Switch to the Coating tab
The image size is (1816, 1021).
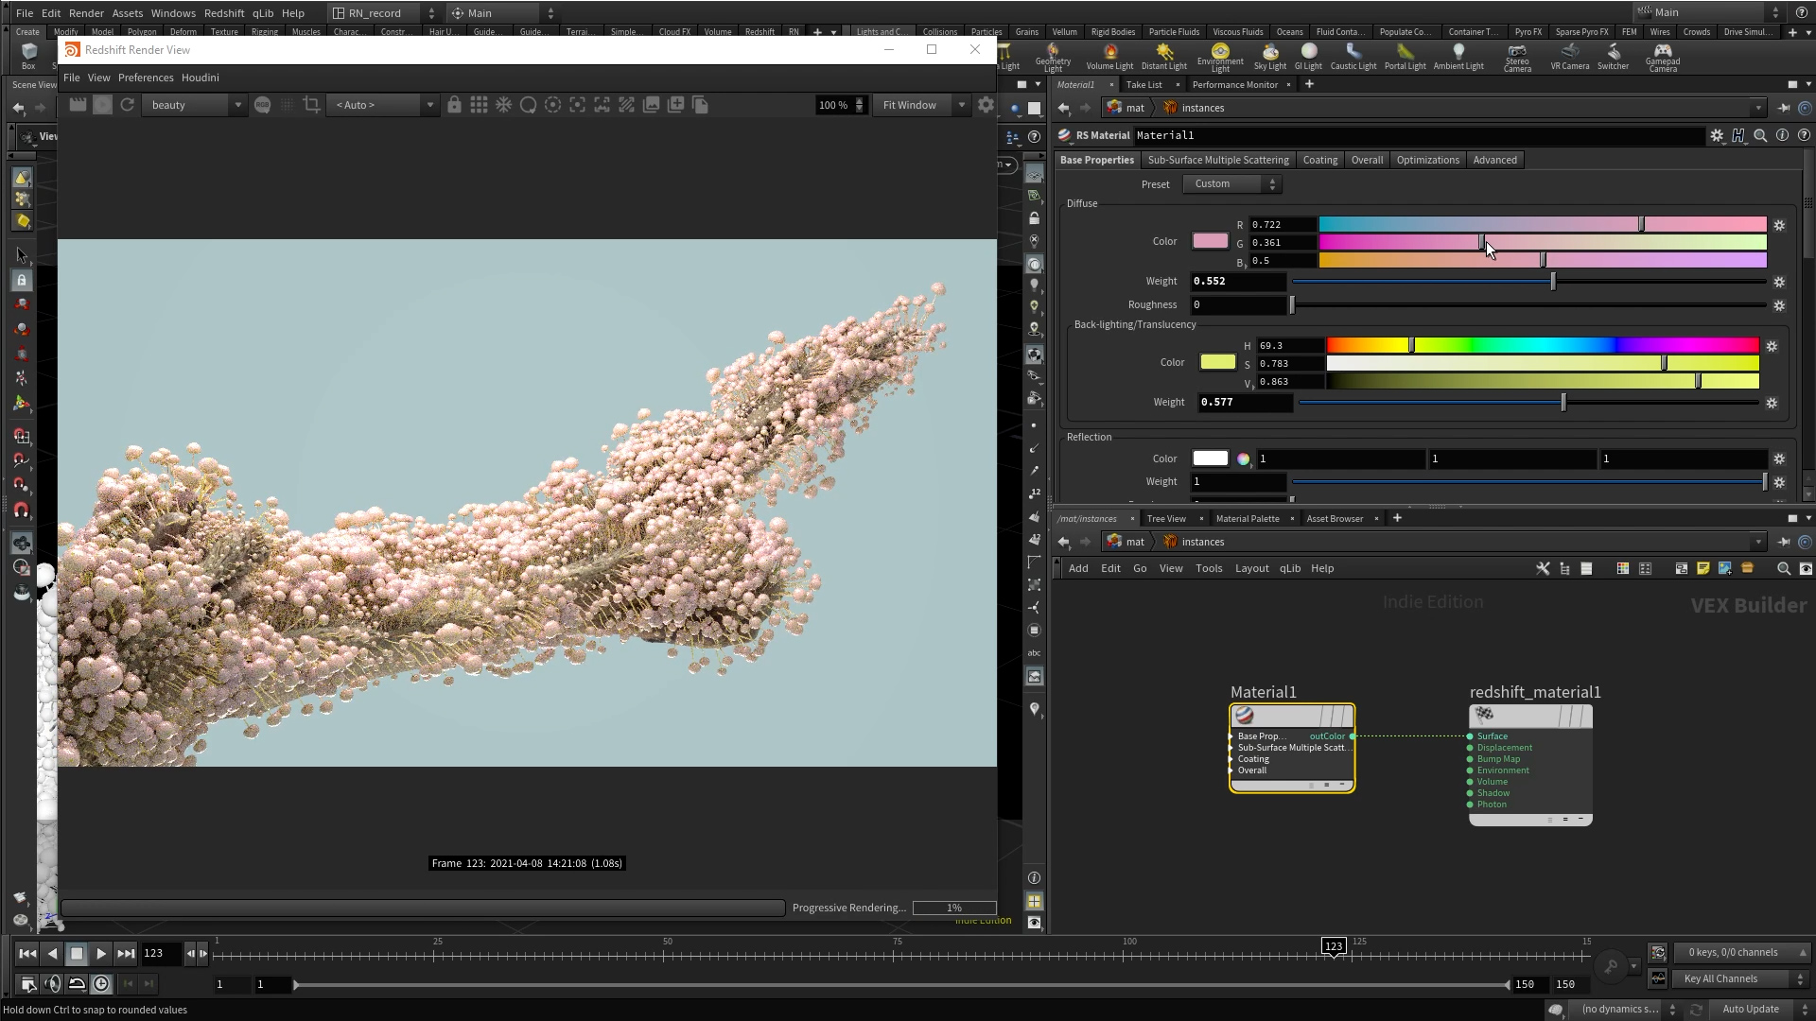[x=1319, y=160]
